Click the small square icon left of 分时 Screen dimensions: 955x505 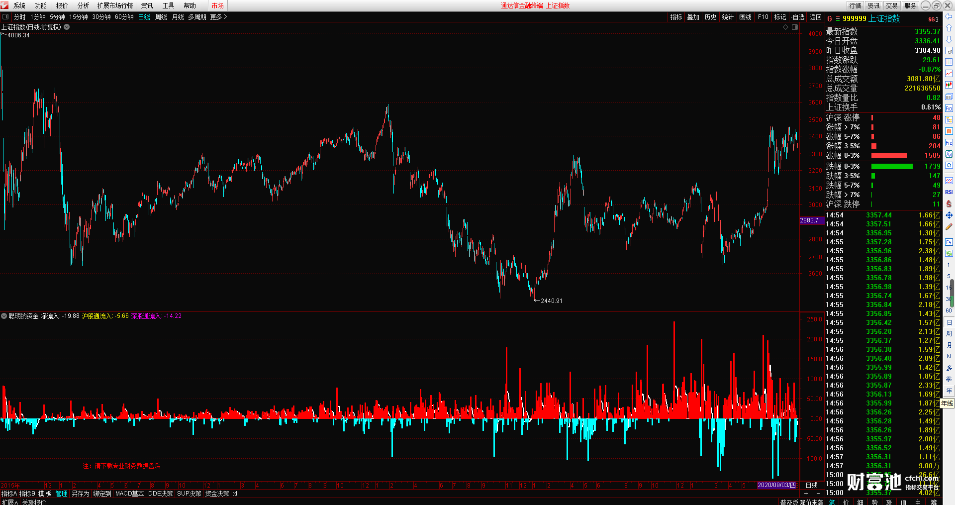(x=6, y=17)
